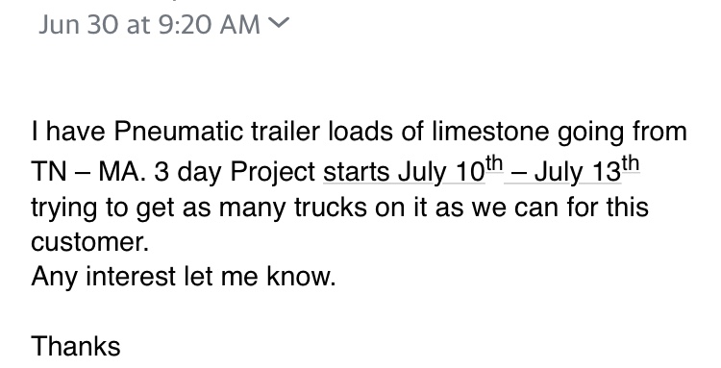Click the "we can for this" phrase
Image resolution: width=721 pixels, height=368 pixels.
(x=559, y=207)
